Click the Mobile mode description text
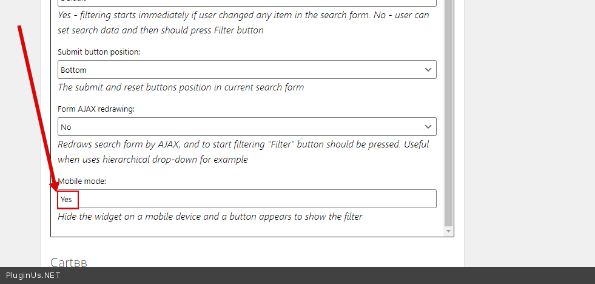Image resolution: width=595 pixels, height=284 pixels. [210, 217]
